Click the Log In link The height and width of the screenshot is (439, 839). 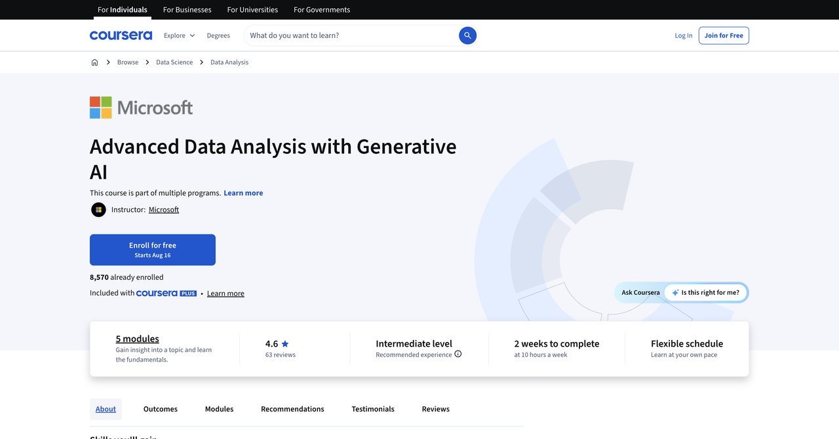click(x=684, y=35)
